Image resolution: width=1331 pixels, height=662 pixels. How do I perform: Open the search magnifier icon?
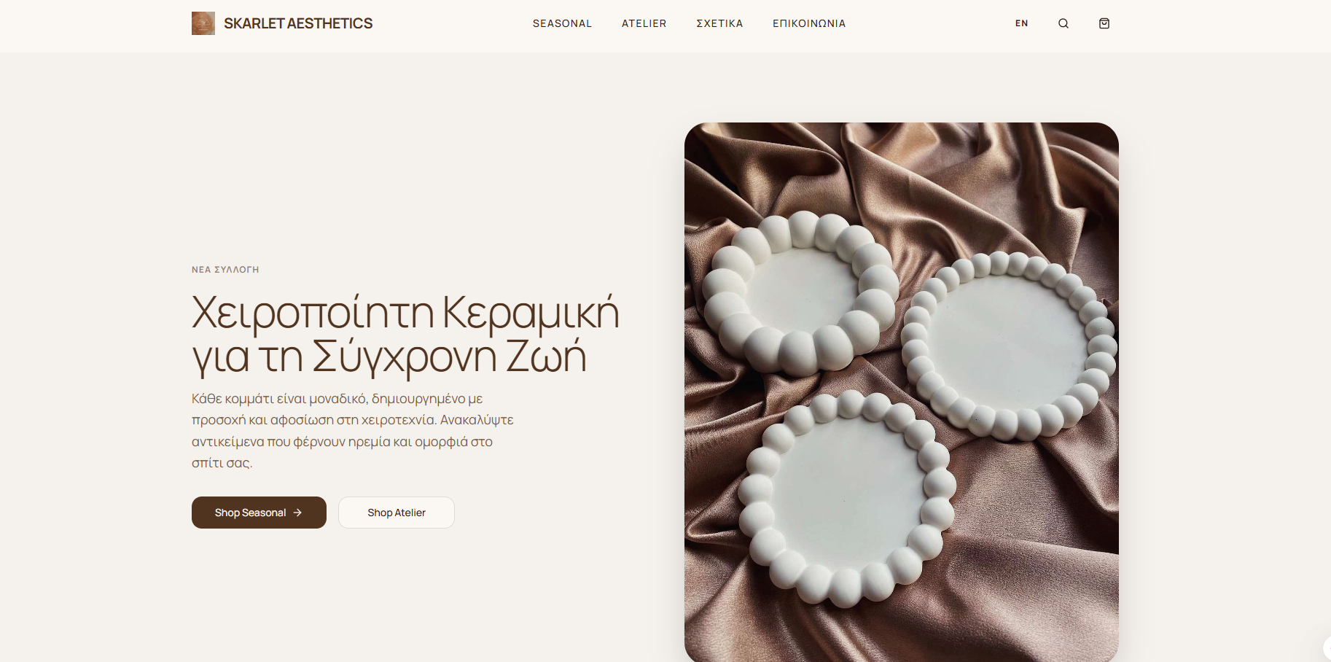pos(1063,23)
